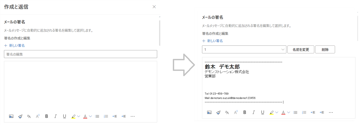The height and width of the screenshot is (125, 359).
Task: Toggle bold in right signature toolbar
Action: click(245, 112)
